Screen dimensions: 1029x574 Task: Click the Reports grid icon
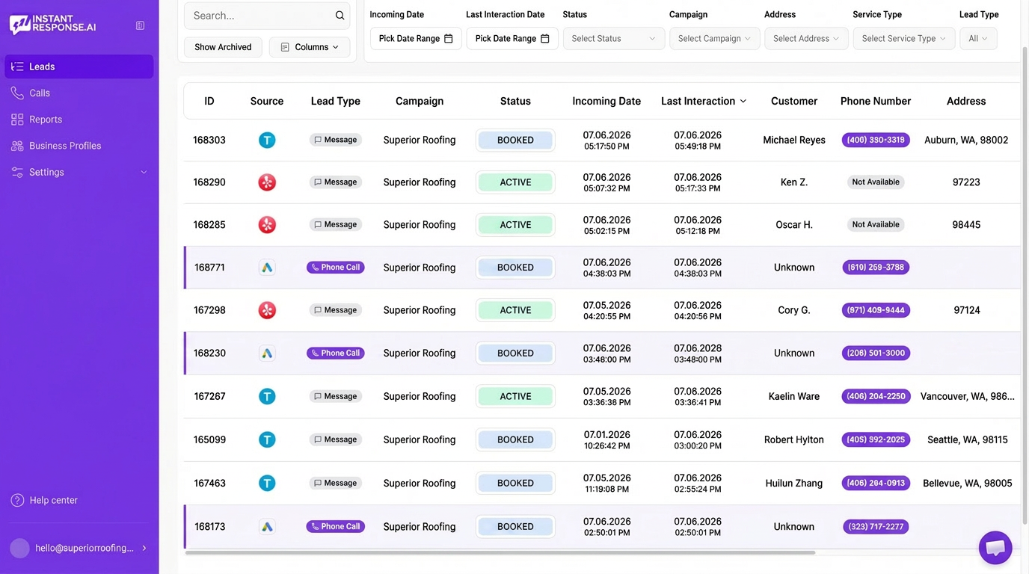[17, 120]
